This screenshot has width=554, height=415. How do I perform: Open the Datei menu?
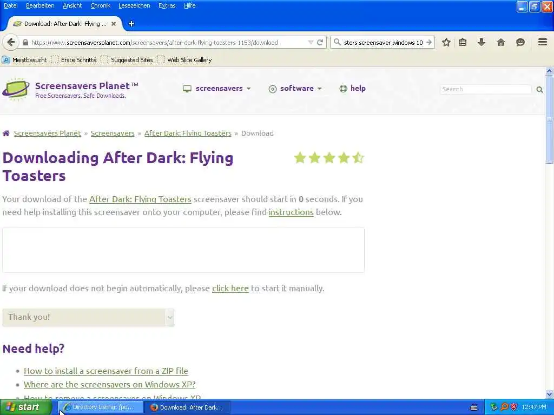[11, 5]
